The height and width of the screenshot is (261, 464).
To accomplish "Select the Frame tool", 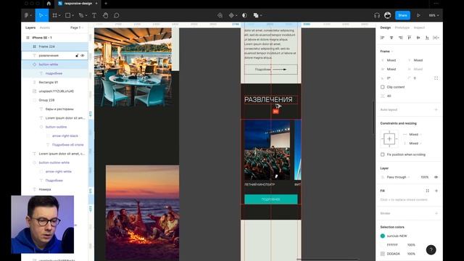I will point(55,15).
